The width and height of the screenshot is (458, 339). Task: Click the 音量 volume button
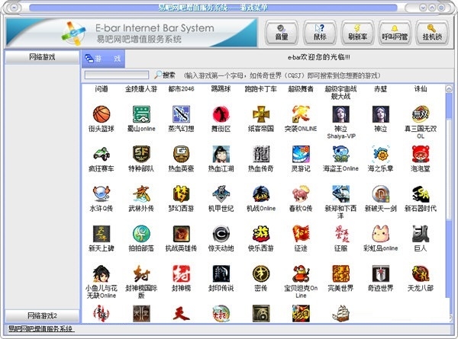click(x=282, y=33)
